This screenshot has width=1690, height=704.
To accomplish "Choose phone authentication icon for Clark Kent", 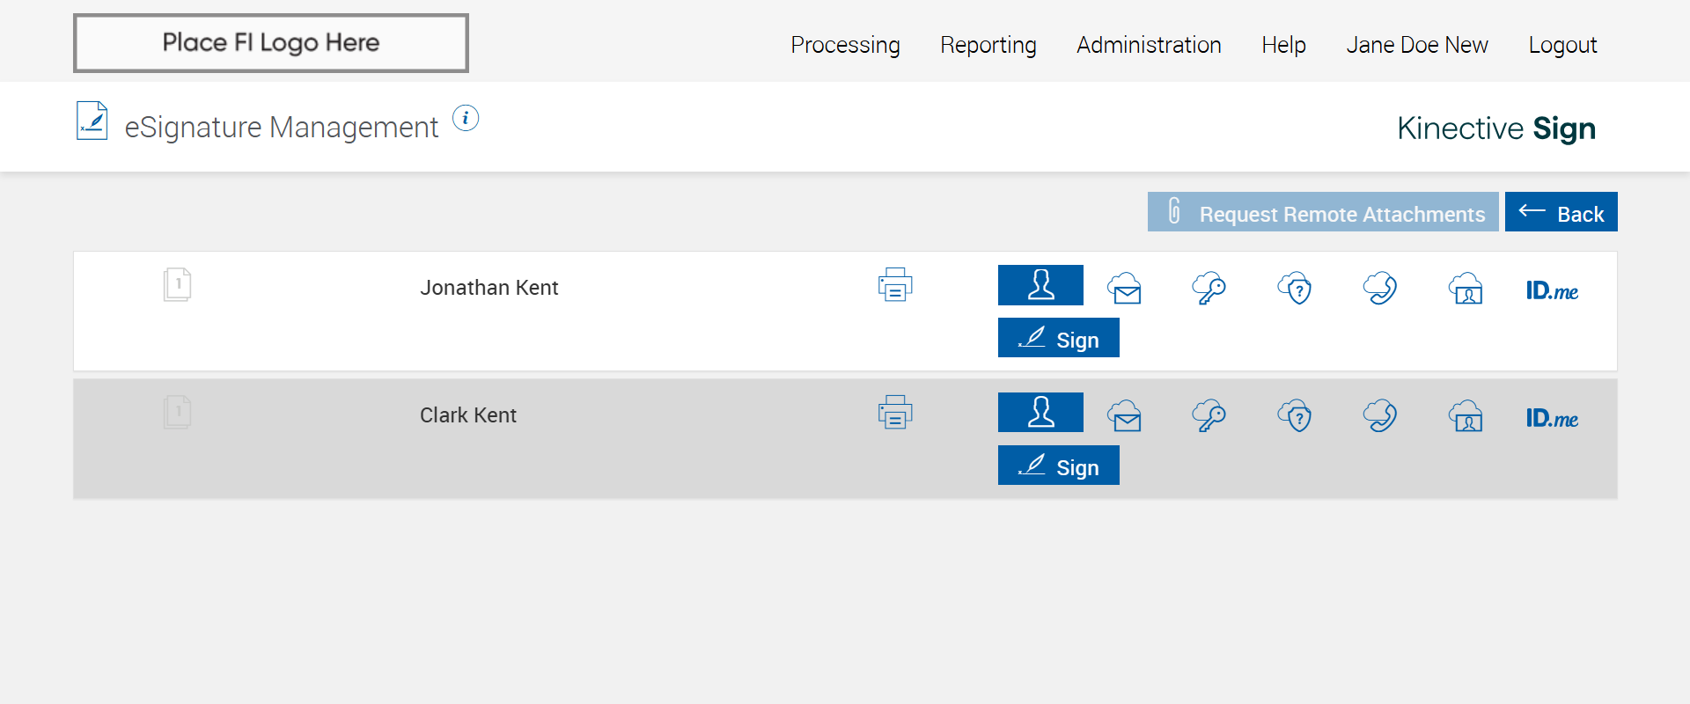I will coord(1380,415).
